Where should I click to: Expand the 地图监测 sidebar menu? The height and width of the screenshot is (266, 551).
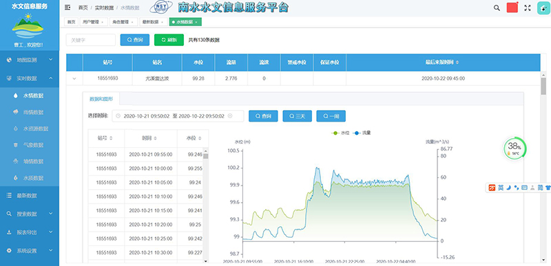click(x=30, y=60)
